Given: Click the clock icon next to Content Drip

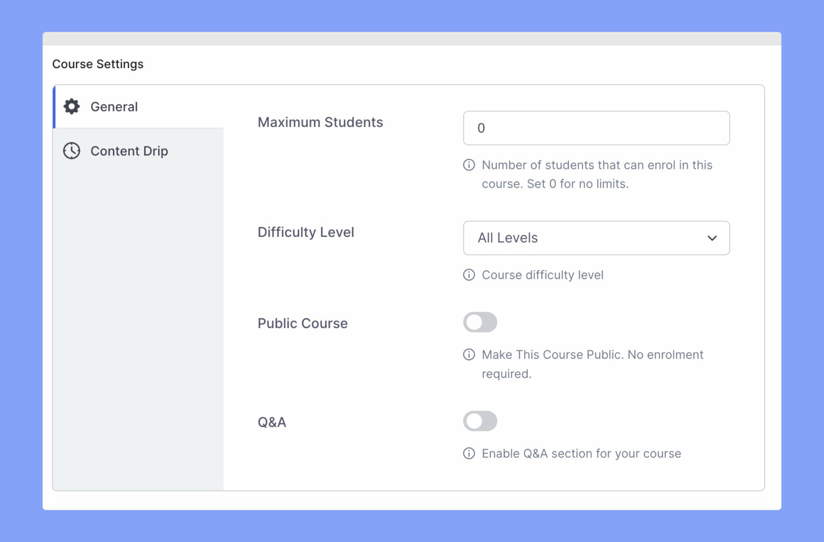Looking at the screenshot, I should click(x=71, y=151).
